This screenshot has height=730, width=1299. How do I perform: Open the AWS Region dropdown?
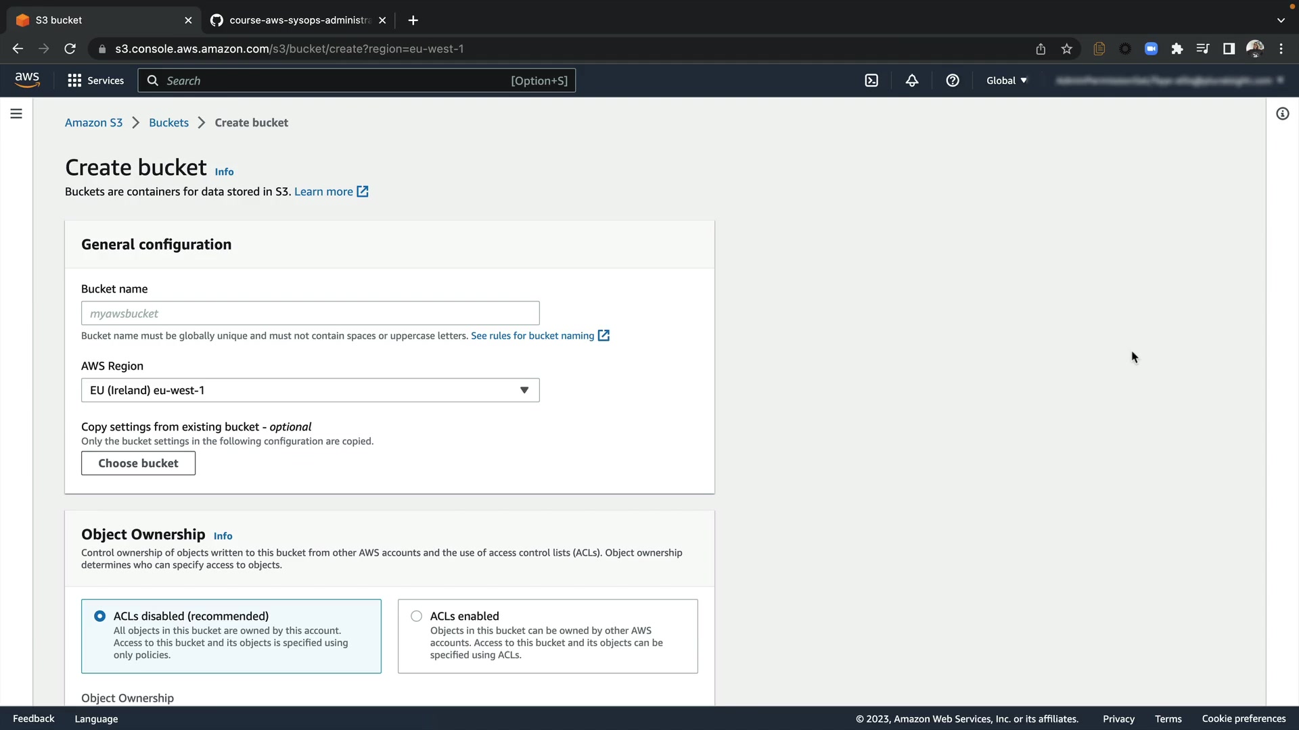pos(310,390)
